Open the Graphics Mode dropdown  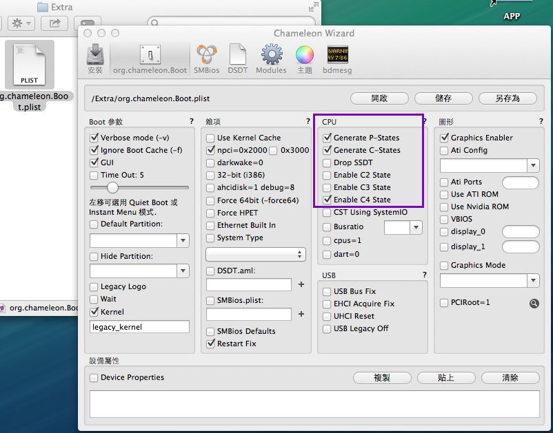coord(533,281)
